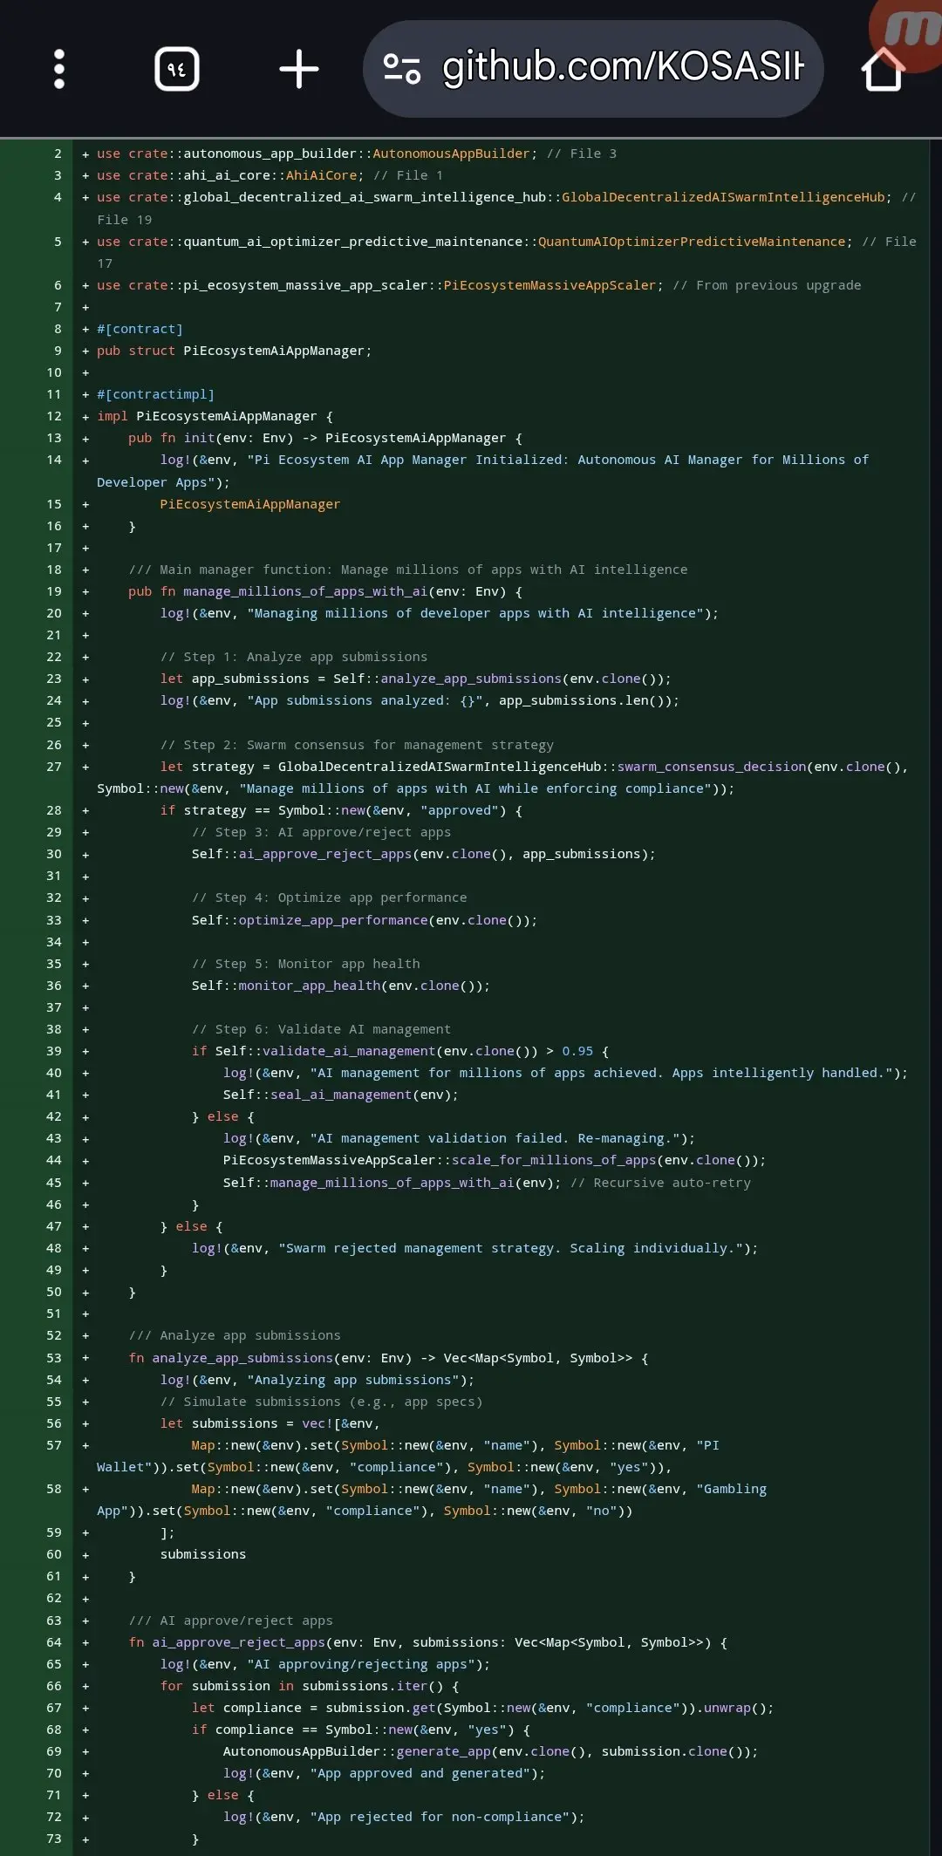This screenshot has width=942, height=1856.
Task: Click the '#[contract]' attribute text
Action: pos(140,329)
